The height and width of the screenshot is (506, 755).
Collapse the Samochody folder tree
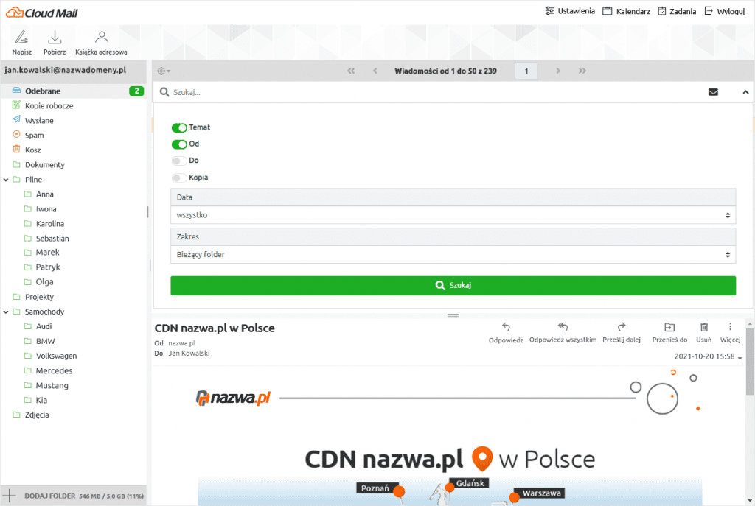(6, 312)
